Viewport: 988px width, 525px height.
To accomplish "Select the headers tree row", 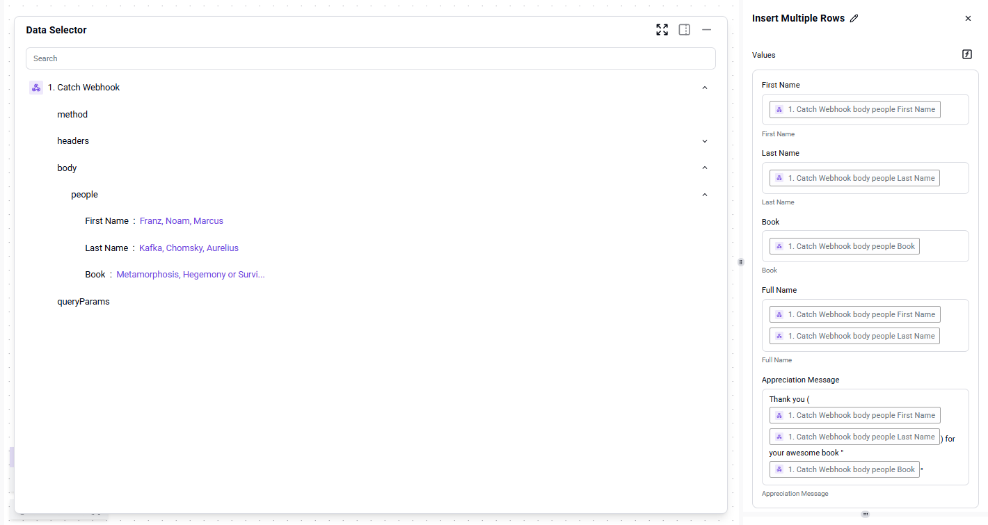I will 371,141.
